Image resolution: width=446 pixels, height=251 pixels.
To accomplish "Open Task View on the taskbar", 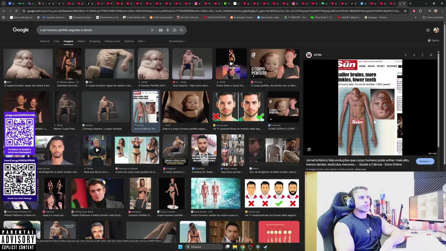I will pyautogui.click(x=227, y=247).
